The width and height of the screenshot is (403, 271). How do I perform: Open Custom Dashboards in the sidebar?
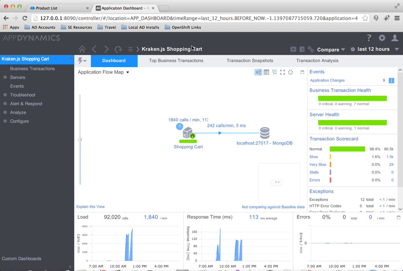(x=21, y=259)
